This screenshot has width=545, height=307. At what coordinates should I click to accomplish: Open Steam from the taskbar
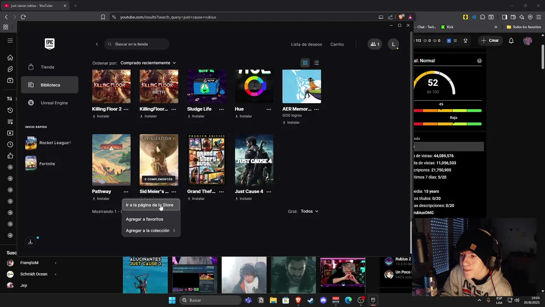coord(310,300)
